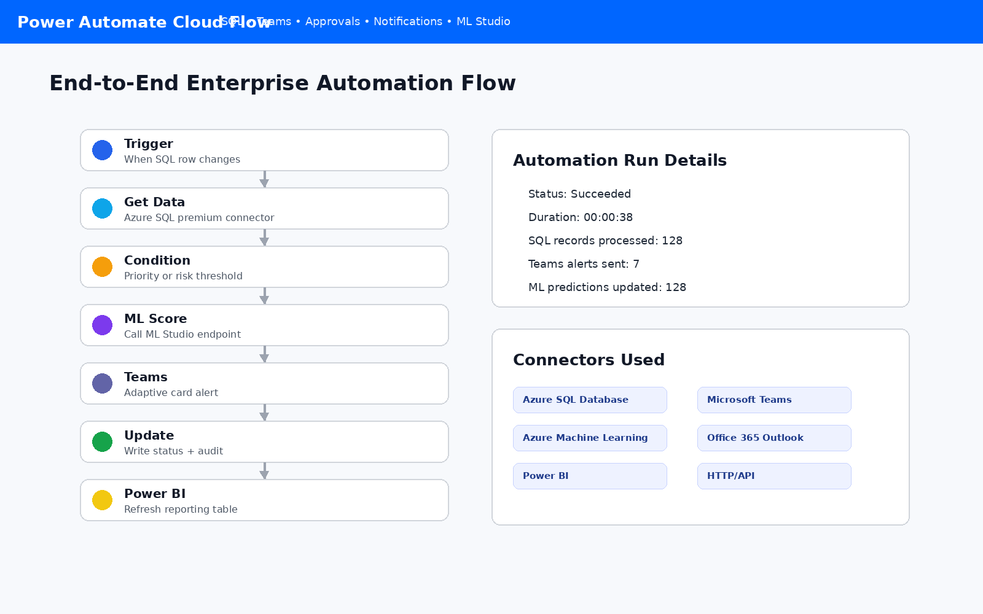Click the blue Trigger step icon
The width and height of the screenshot is (983, 614).
tap(102, 150)
